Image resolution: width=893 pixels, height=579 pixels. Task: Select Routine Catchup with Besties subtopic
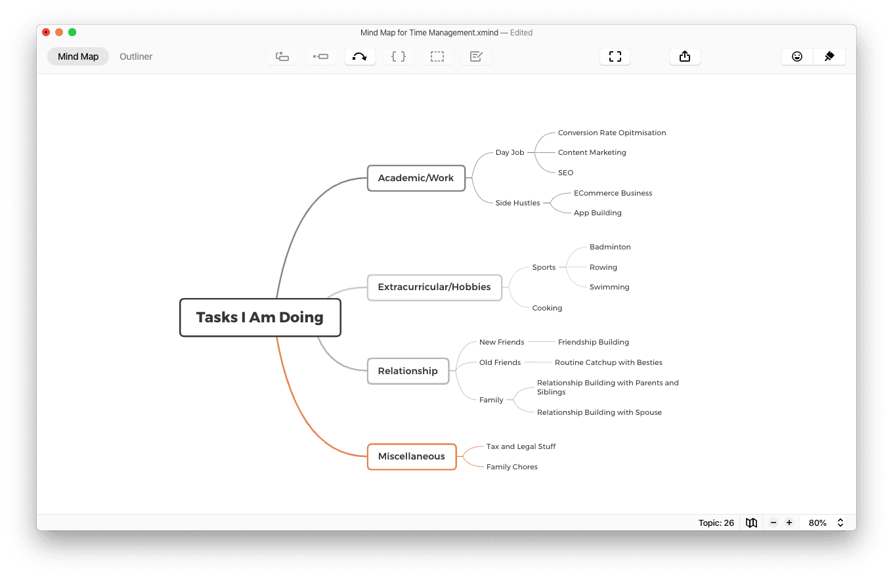609,362
